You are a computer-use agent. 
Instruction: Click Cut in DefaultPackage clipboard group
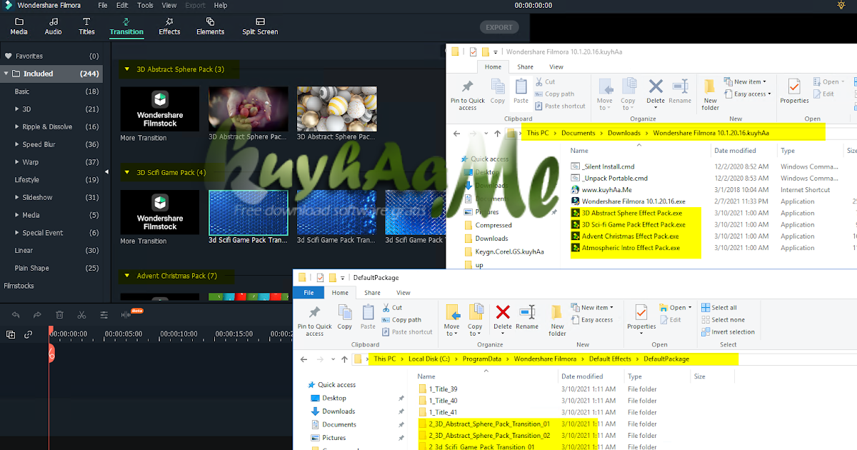392,308
